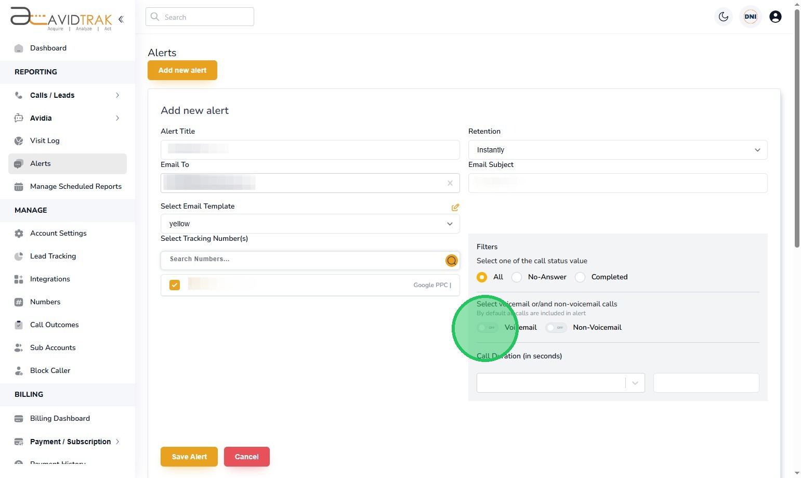Click the red Cancel button
The width and height of the screenshot is (801, 478).
(246, 457)
